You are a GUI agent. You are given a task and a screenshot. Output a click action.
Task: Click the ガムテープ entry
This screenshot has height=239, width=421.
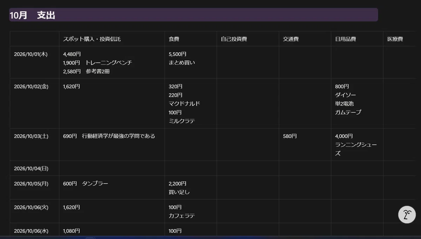[348, 112]
